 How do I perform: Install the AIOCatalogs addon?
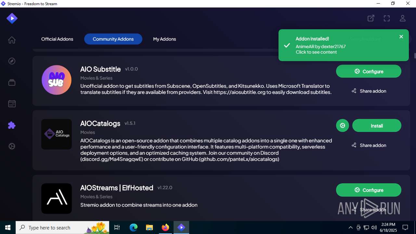377,125
